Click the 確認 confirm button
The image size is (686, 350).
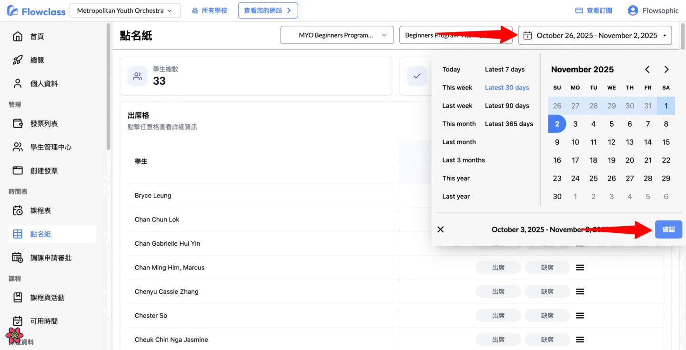tap(668, 230)
